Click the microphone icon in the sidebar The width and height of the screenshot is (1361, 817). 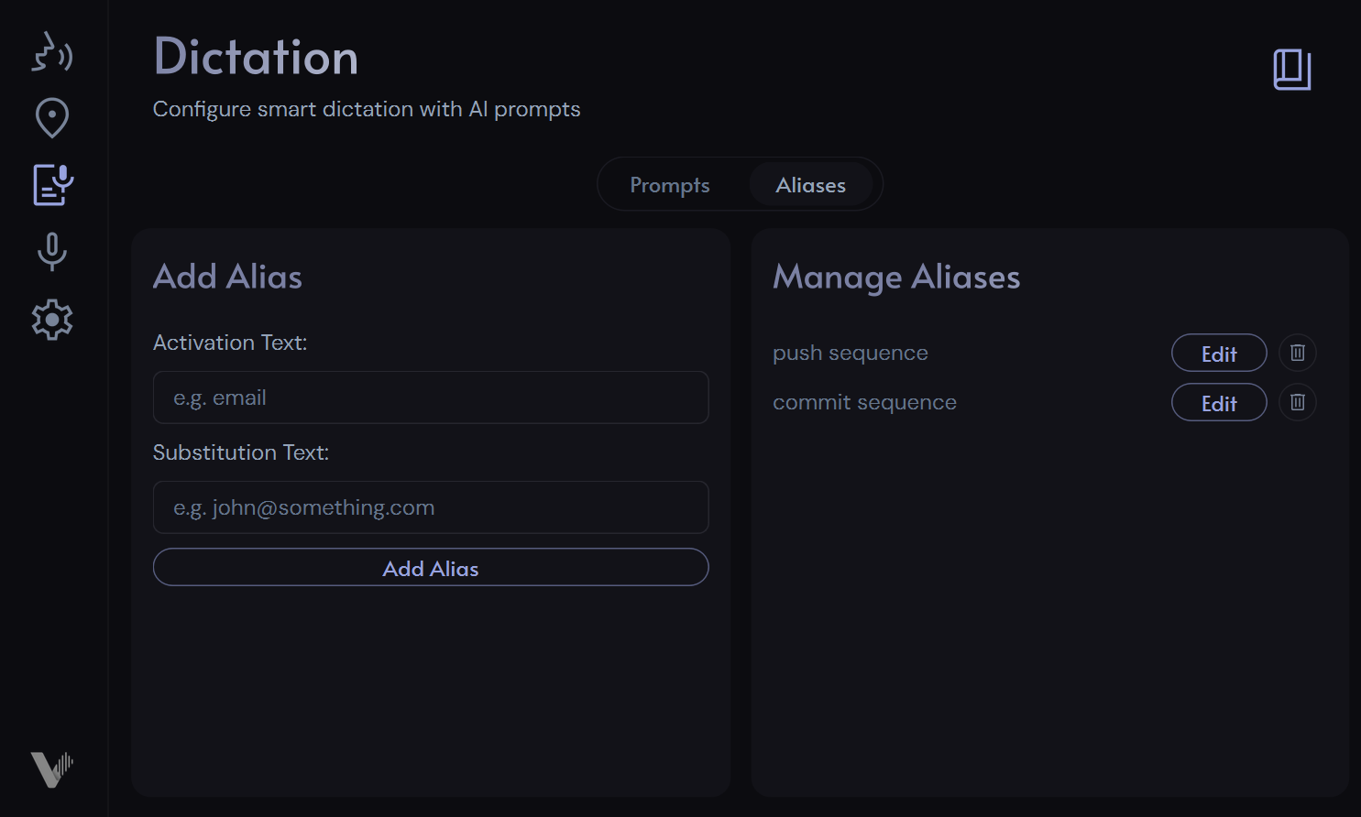(52, 252)
